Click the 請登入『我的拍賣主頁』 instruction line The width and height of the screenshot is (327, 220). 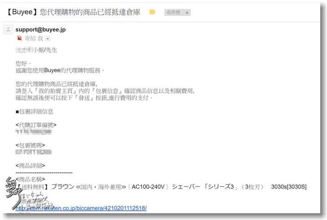pos(105,91)
